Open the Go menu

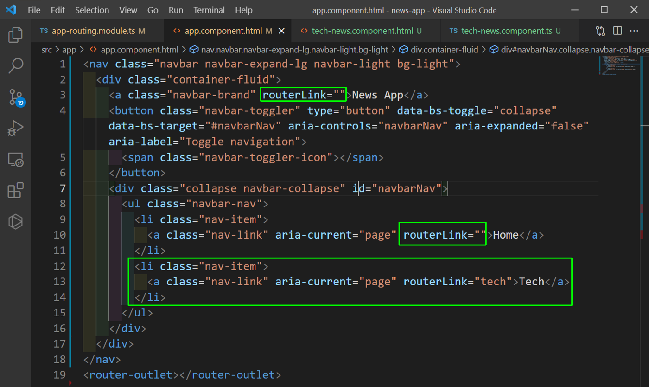tap(153, 10)
